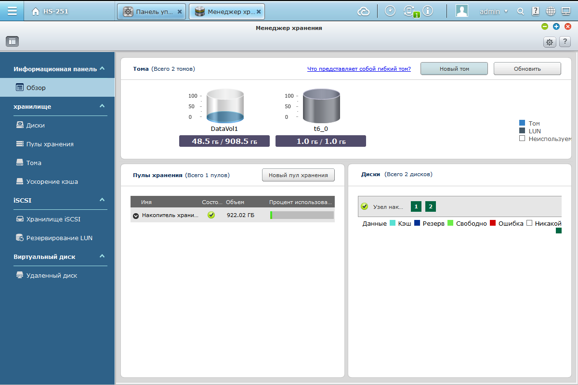Screen dimensions: 578x385
Task: Collapse the iSCSI section
Action: tap(102, 200)
